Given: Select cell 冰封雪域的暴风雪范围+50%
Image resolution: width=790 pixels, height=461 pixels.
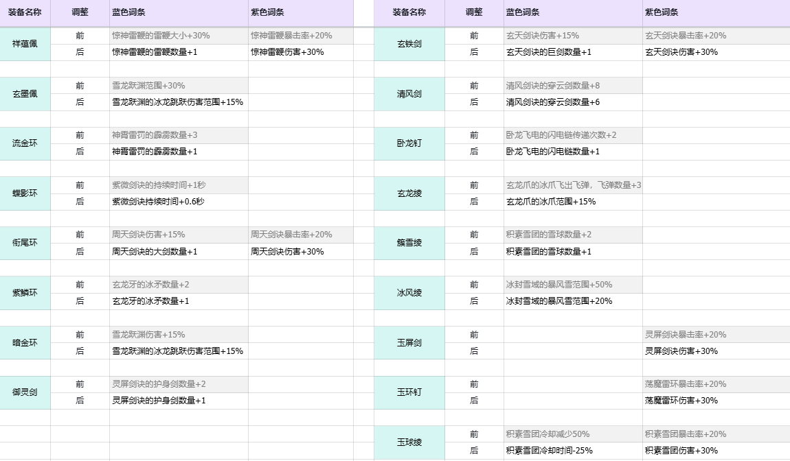Looking at the screenshot, I should click(x=573, y=285).
